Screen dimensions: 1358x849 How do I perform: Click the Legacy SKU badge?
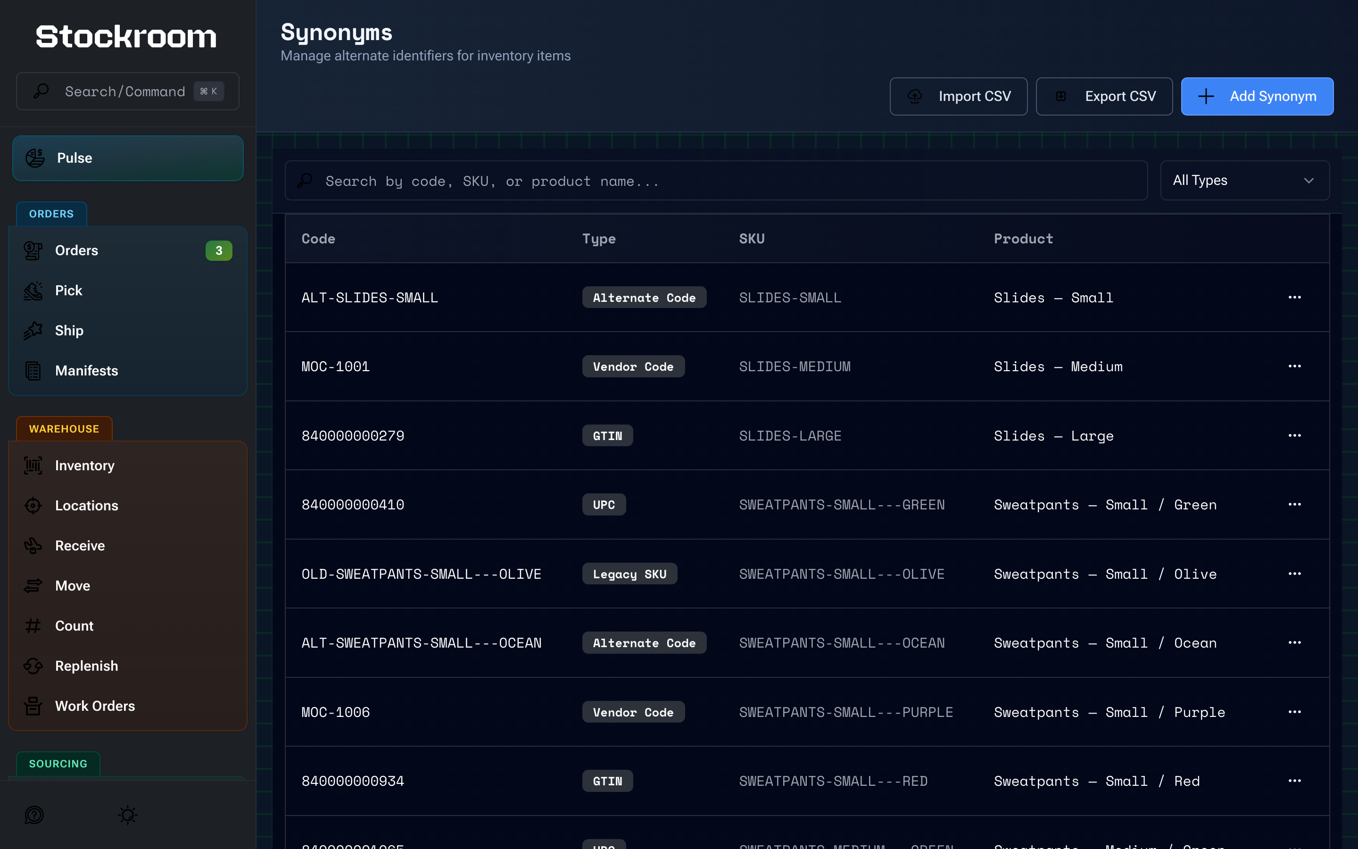coord(629,574)
